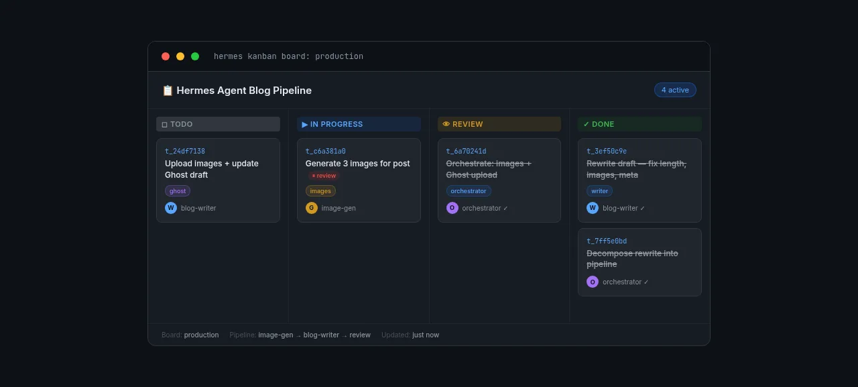The height and width of the screenshot is (387, 858).
Task: Open task ID t_24df7138 link
Action: [x=185, y=152]
